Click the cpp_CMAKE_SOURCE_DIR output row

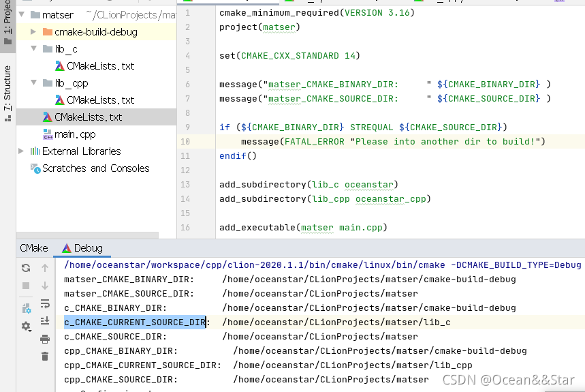[x=247, y=380]
